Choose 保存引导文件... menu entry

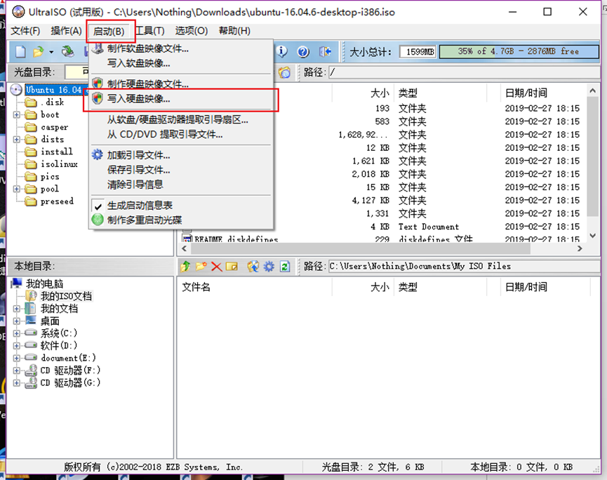click(181, 170)
